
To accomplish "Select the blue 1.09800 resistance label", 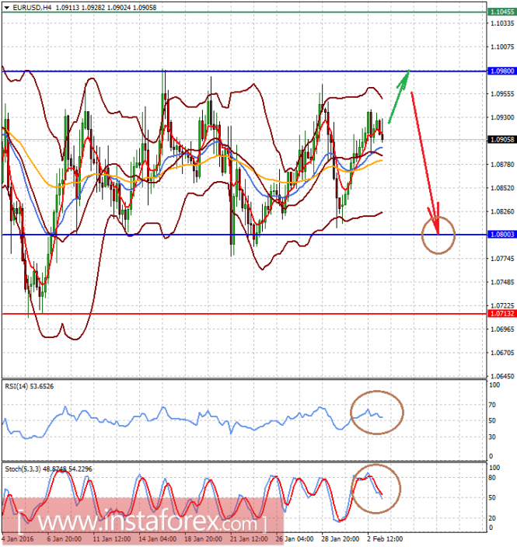I will (x=502, y=71).
